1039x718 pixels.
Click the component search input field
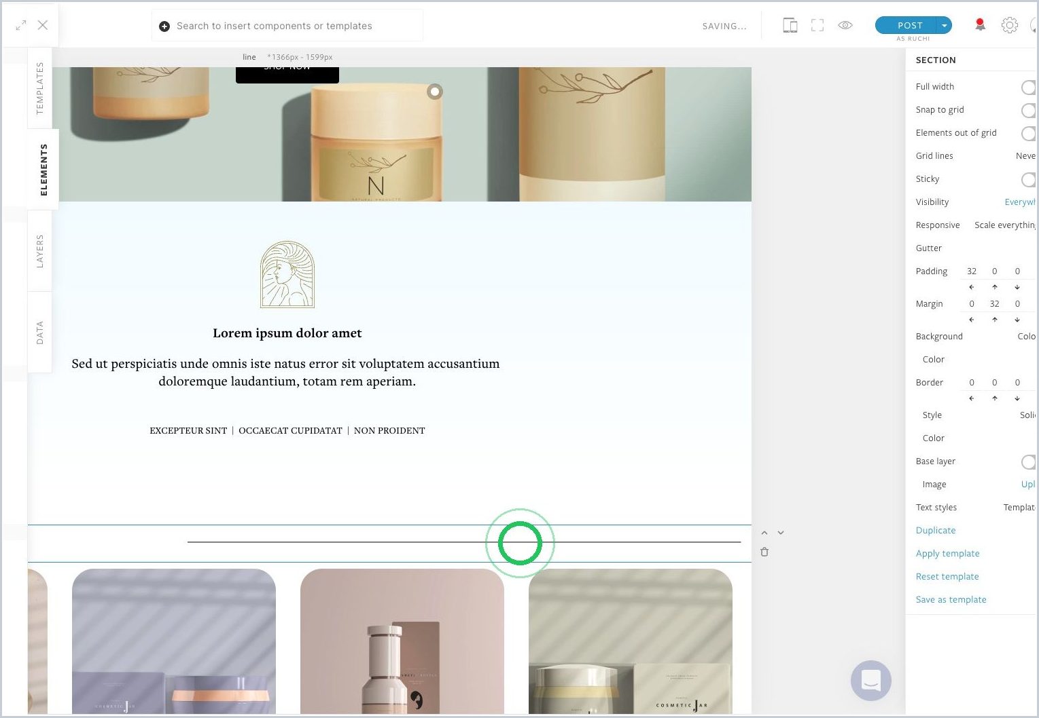[x=287, y=26]
